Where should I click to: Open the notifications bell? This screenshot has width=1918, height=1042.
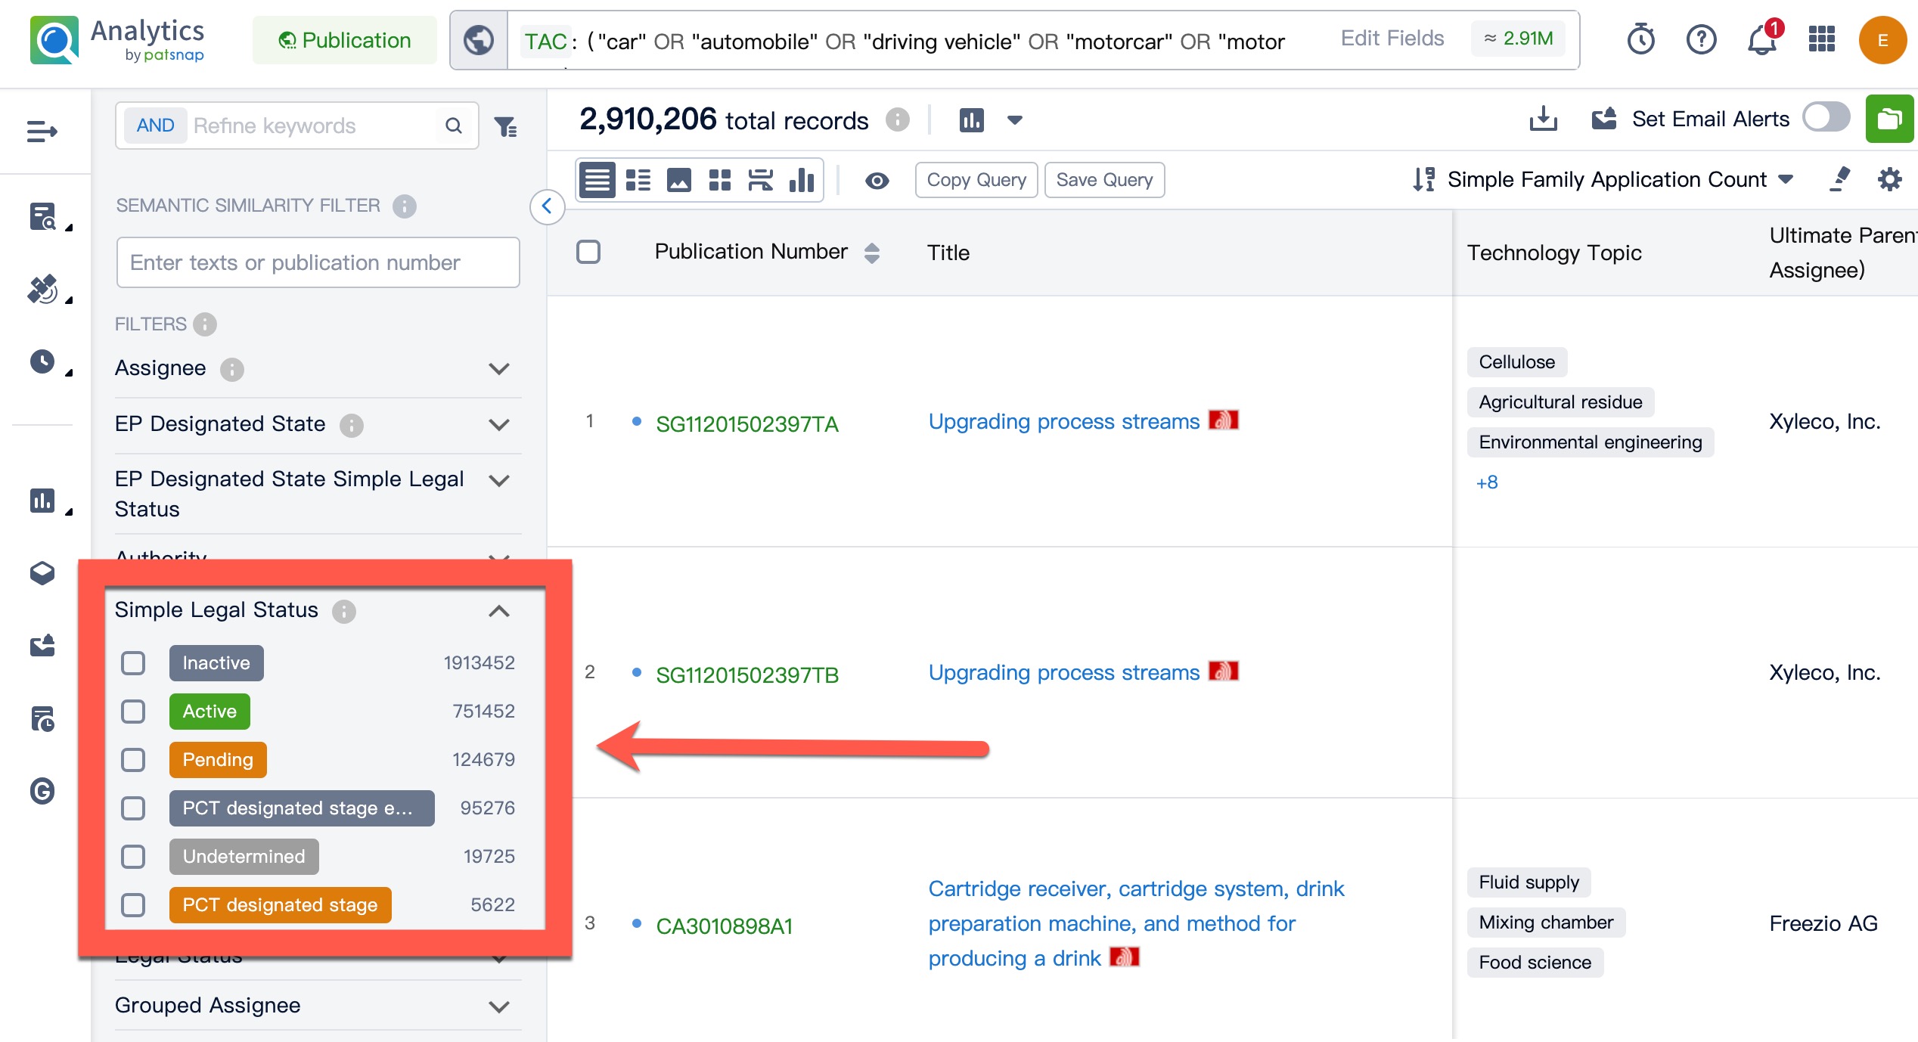[1761, 39]
